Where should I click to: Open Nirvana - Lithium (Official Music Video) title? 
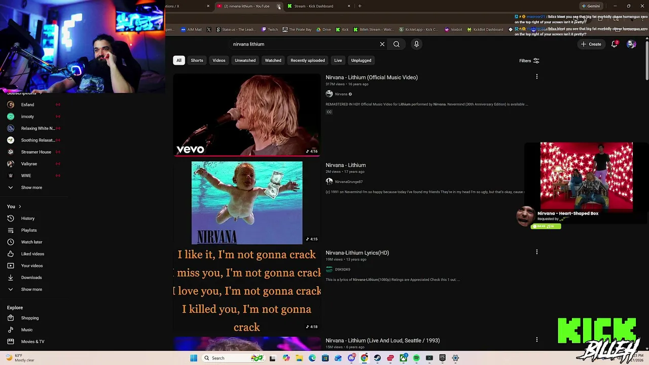tap(372, 78)
